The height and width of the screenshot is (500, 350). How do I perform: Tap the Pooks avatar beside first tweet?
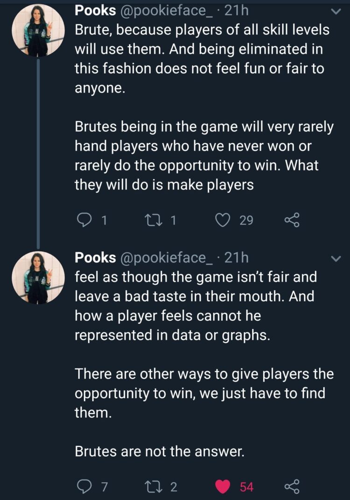click(x=38, y=32)
